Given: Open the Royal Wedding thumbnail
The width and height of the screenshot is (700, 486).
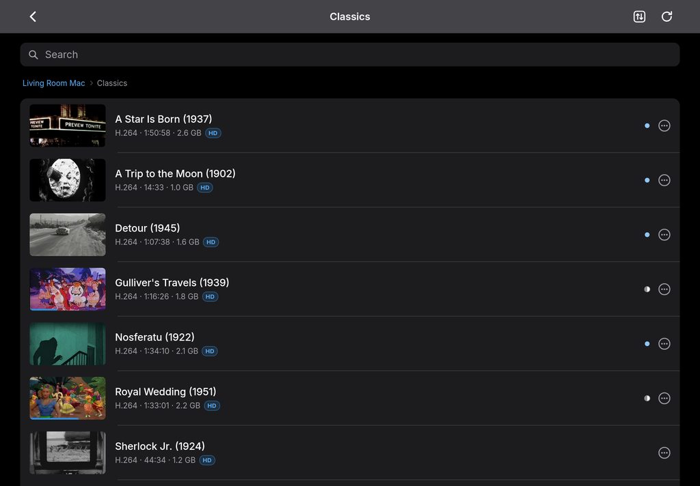Looking at the screenshot, I should pyautogui.click(x=68, y=398).
